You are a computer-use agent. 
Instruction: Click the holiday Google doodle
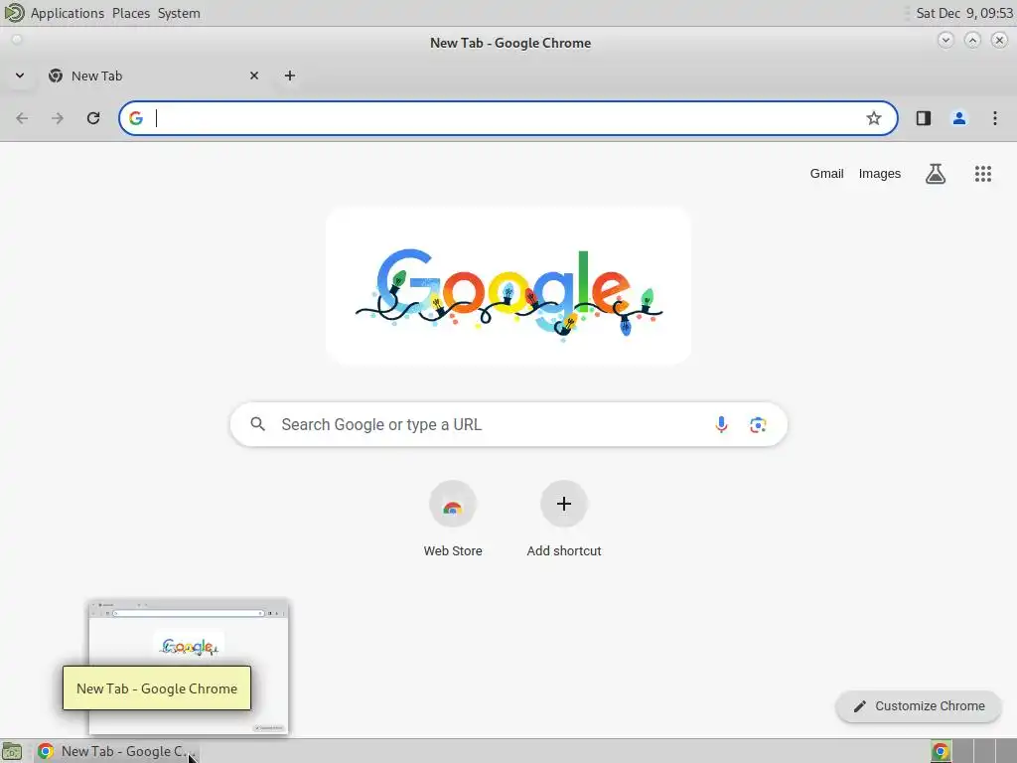(508, 286)
